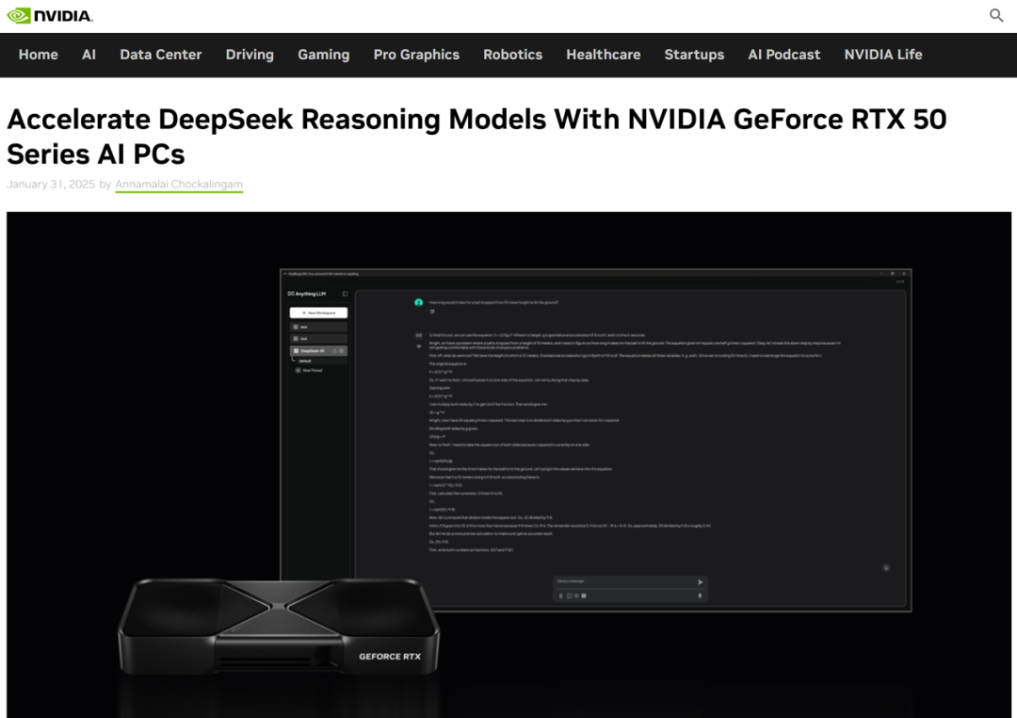Open author link Annamalai Chockalingam
This screenshot has width=1017, height=718.
click(x=179, y=185)
